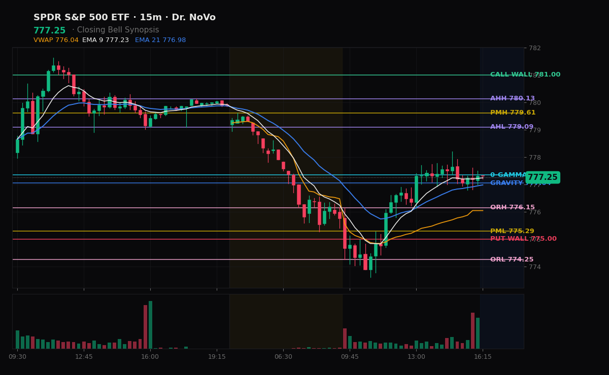Click the 778 price axis label
Viewport: 609px width, 375px height.
click(535, 157)
